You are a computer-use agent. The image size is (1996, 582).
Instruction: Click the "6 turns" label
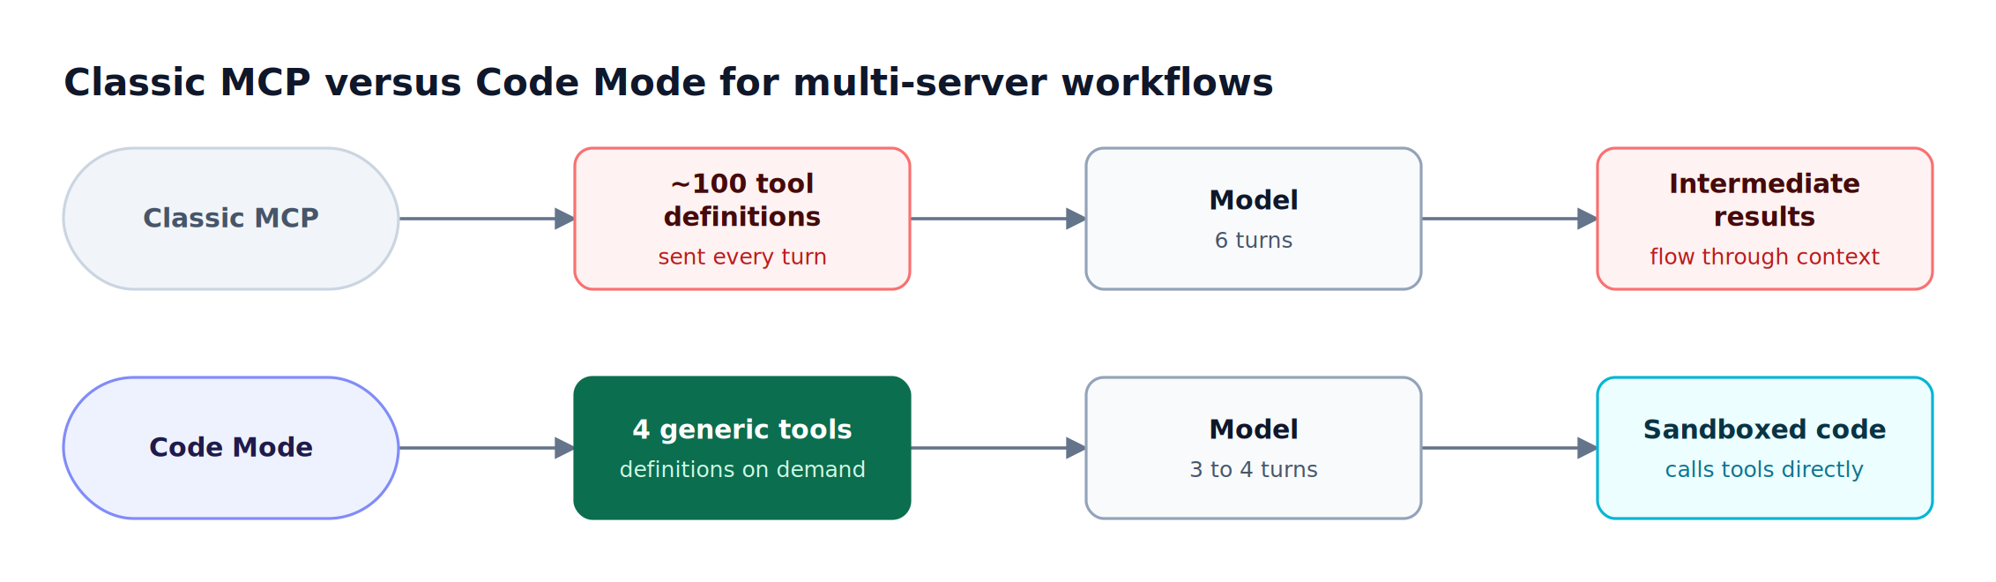point(1254,240)
